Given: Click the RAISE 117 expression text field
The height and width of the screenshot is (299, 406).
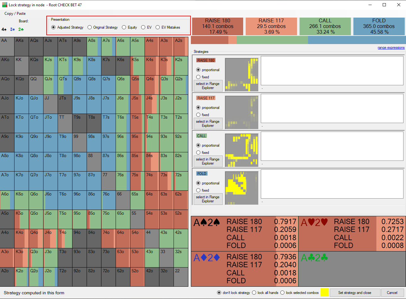Looking at the screenshot, I should coord(332,108).
